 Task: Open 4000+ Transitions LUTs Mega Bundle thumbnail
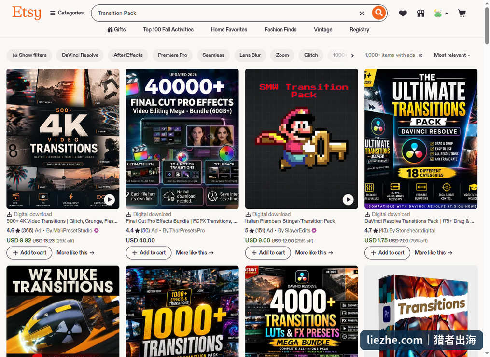pos(302,311)
